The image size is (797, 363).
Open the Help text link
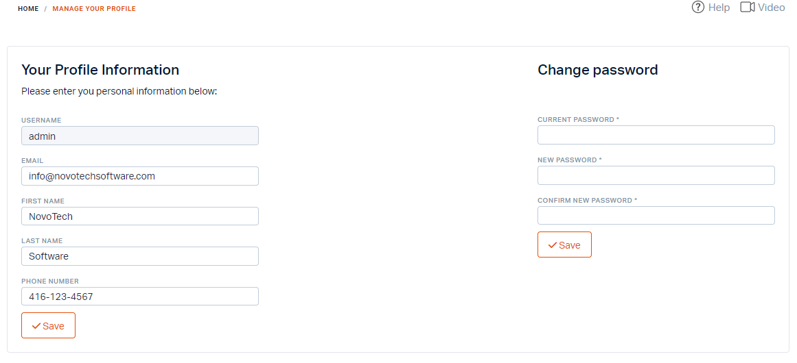[719, 7]
